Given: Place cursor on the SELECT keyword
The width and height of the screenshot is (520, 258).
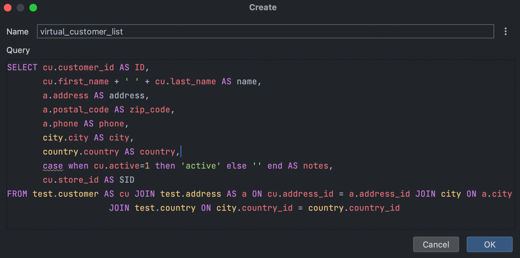Looking at the screenshot, I should 22,68.
